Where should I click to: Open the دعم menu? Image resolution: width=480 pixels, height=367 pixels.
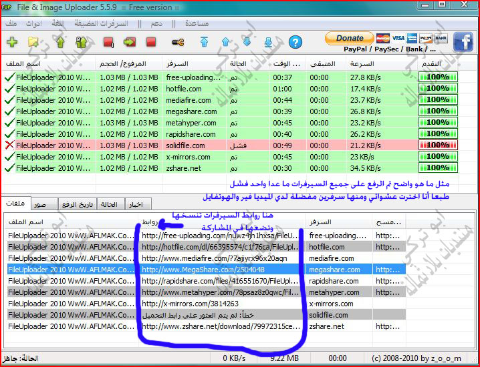156,23
